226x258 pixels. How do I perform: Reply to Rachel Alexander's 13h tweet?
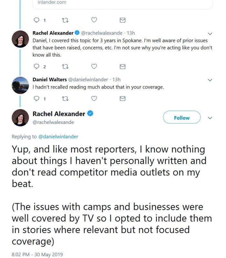(36, 66)
